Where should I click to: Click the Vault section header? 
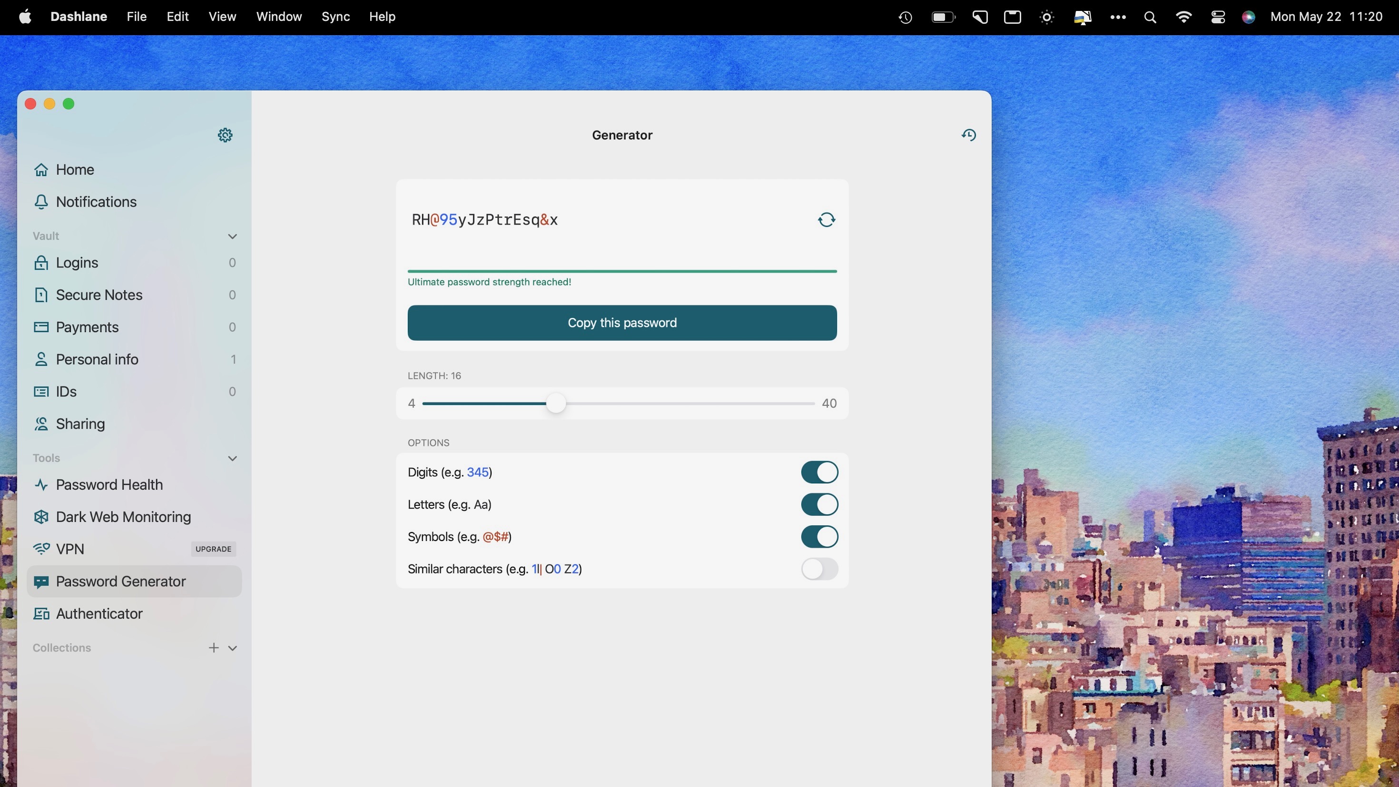click(x=46, y=236)
